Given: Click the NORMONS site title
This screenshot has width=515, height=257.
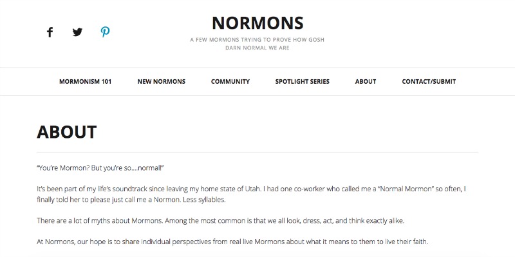Looking at the screenshot, I should click(257, 23).
